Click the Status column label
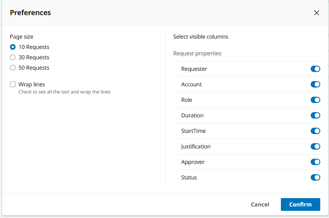This screenshot has height=218, width=329. (x=189, y=177)
